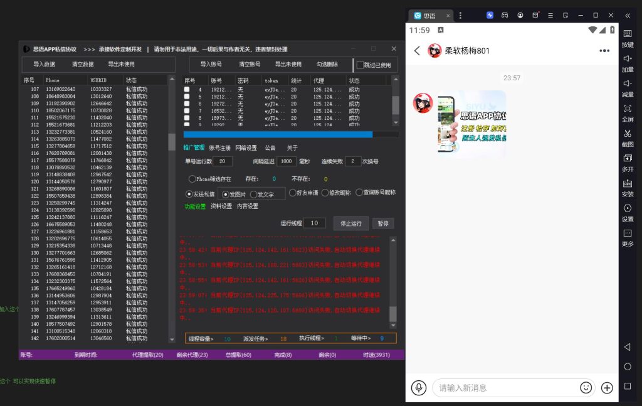
Task: Go back with the chat header arrow
Action: (x=417, y=51)
